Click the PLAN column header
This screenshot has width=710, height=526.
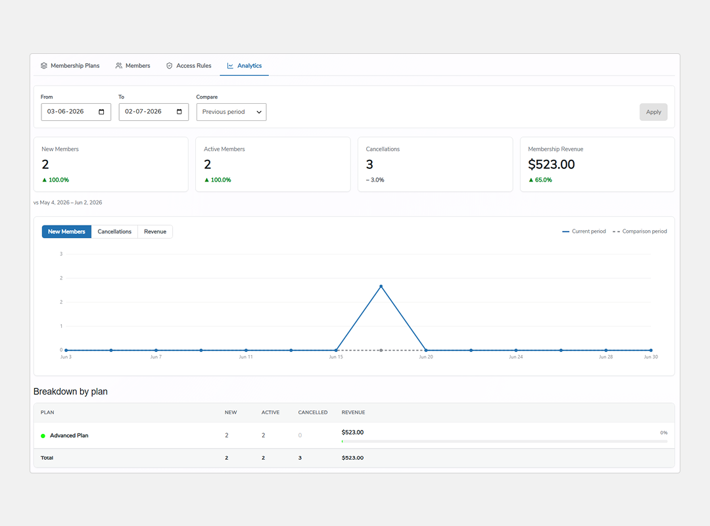click(47, 413)
